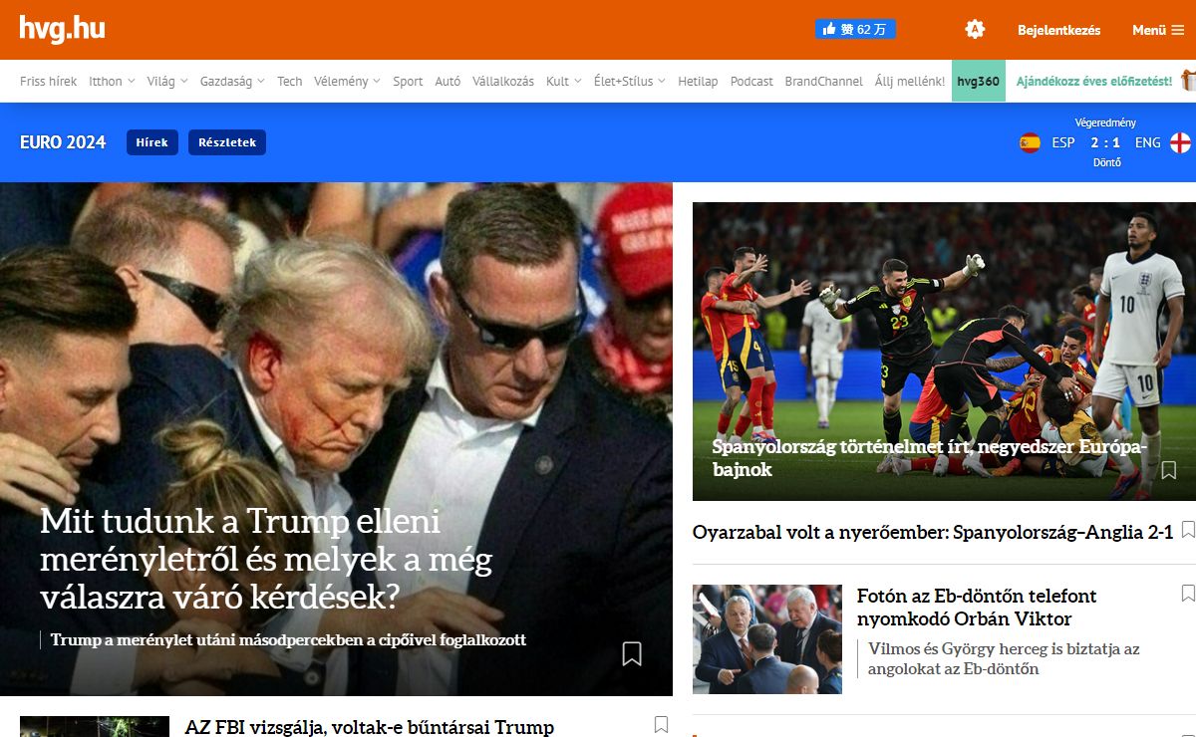Open the Vállalkozás section

503,82
